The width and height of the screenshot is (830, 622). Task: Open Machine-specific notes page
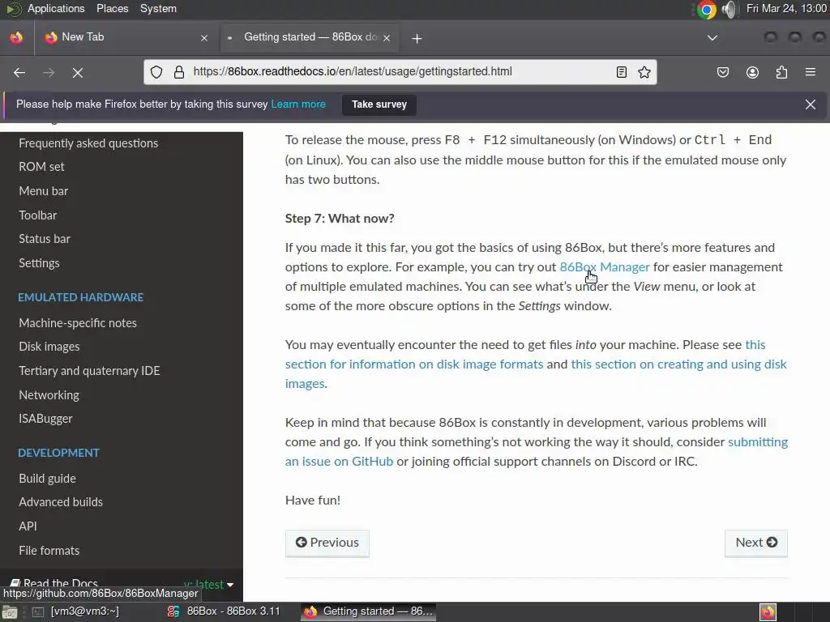click(78, 323)
